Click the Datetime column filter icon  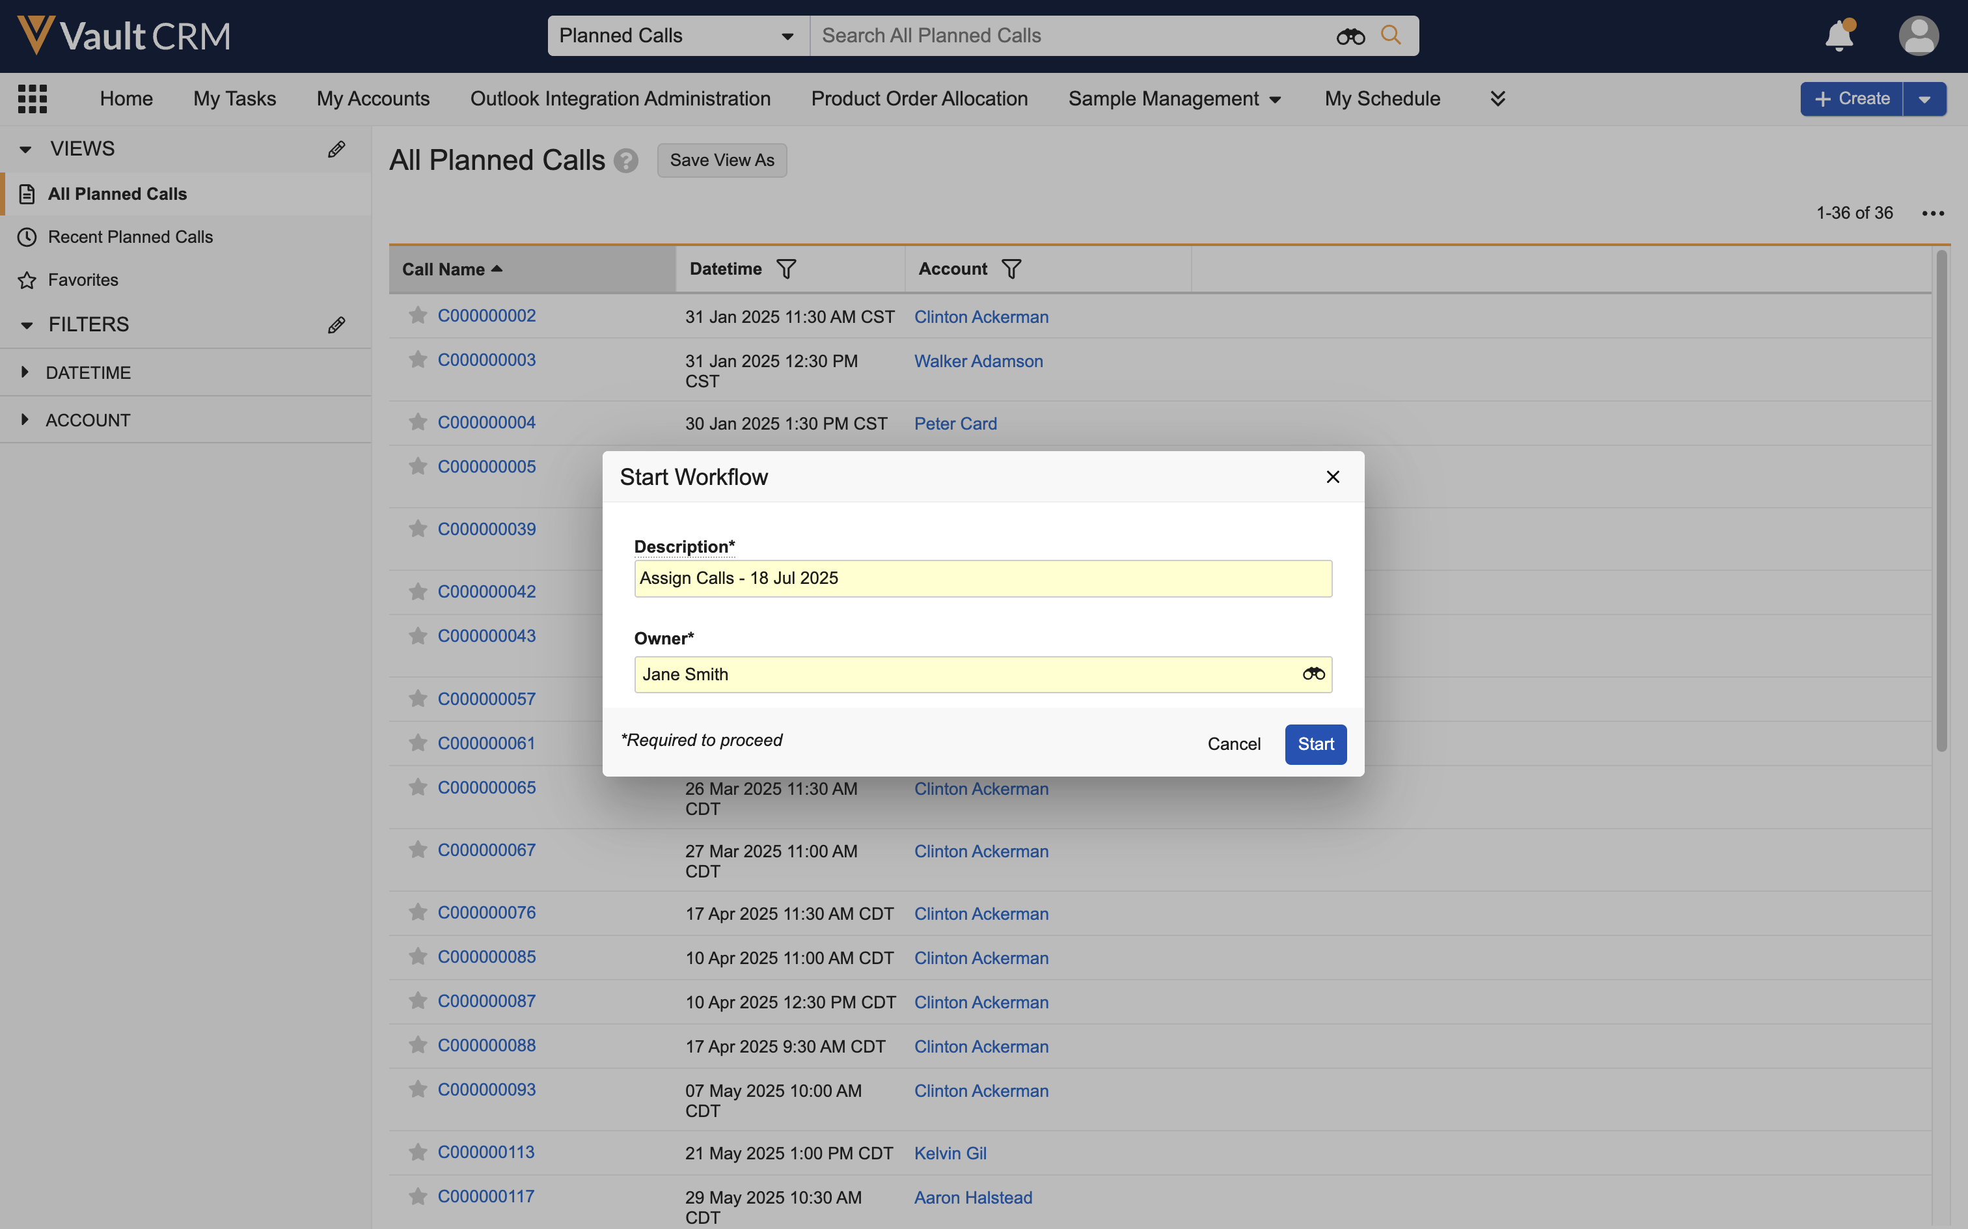786,269
